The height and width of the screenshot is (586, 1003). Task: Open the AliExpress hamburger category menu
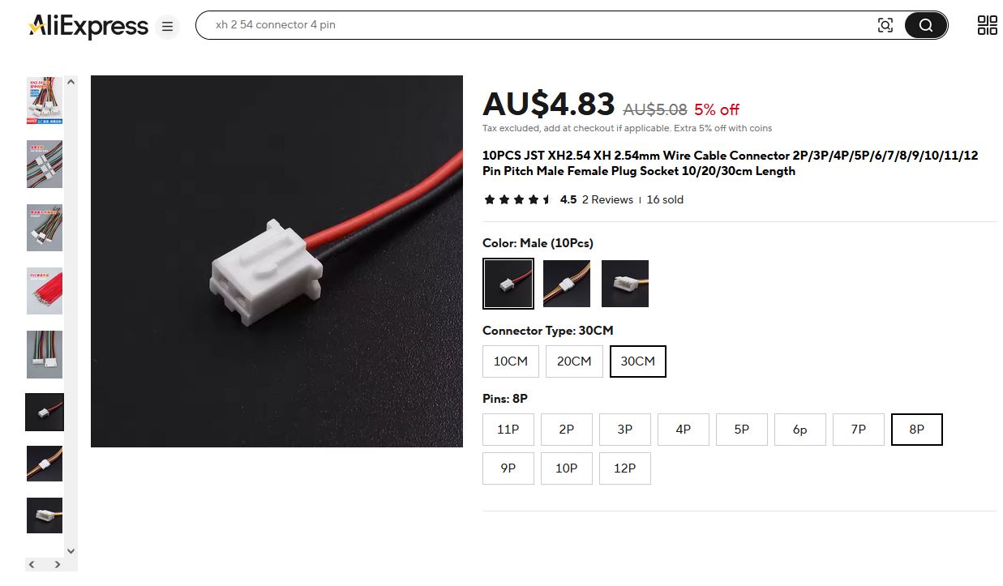(x=167, y=27)
